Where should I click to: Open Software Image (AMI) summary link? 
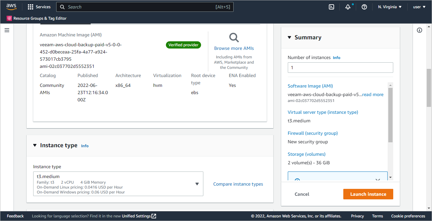pyautogui.click(x=310, y=86)
